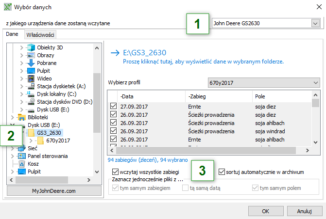The height and width of the screenshot is (219, 326).
Task: Click the Obiekty 3D cube icon
Action: (31, 47)
